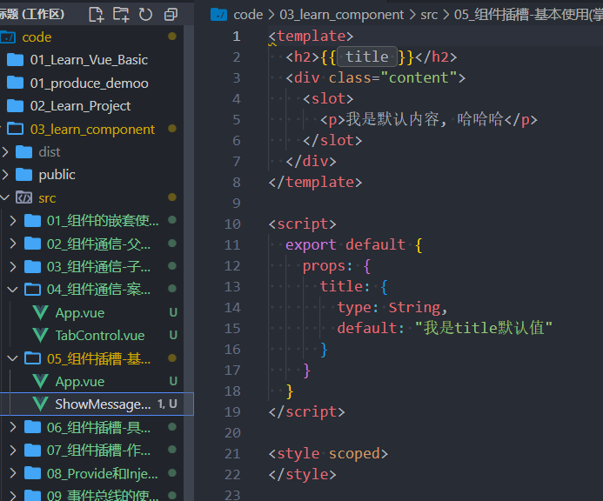603x501 pixels.
Task: Click the code breadcrumb segment
Action: pos(248,15)
